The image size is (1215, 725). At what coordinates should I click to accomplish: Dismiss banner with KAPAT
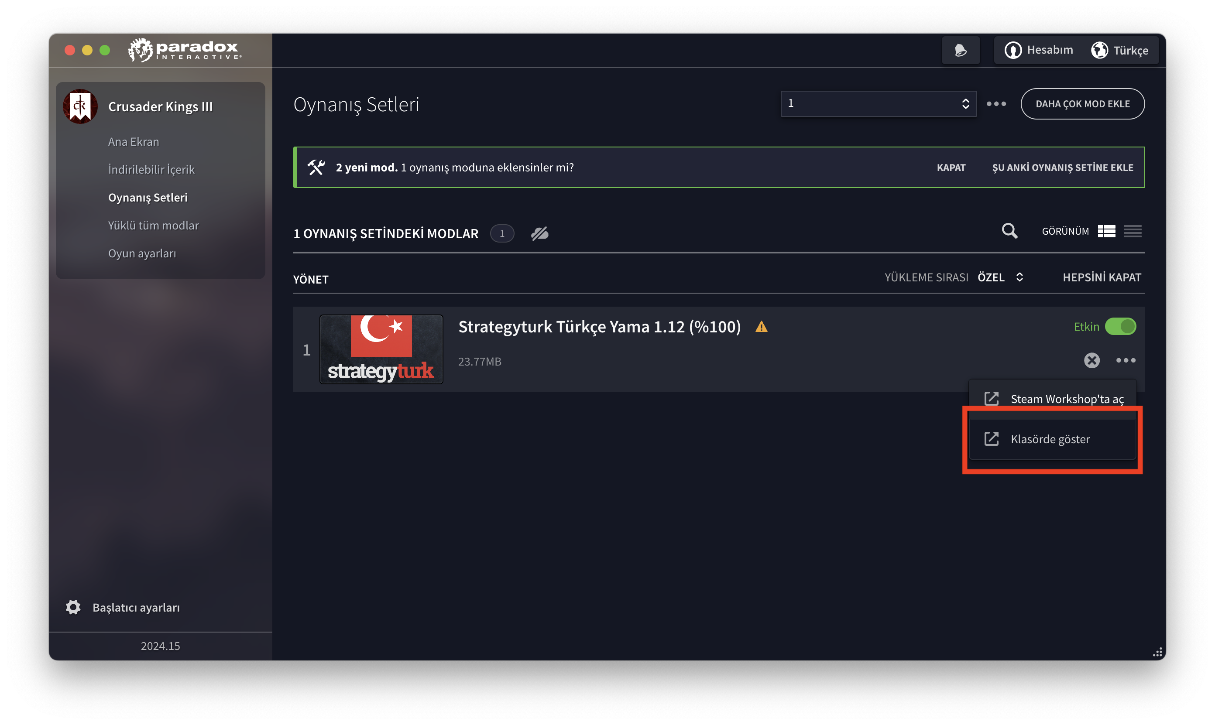tap(951, 167)
